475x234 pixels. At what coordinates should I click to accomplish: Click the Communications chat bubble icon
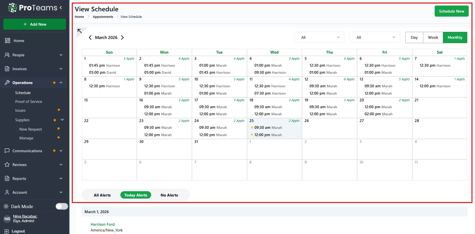pyautogui.click(x=7, y=151)
